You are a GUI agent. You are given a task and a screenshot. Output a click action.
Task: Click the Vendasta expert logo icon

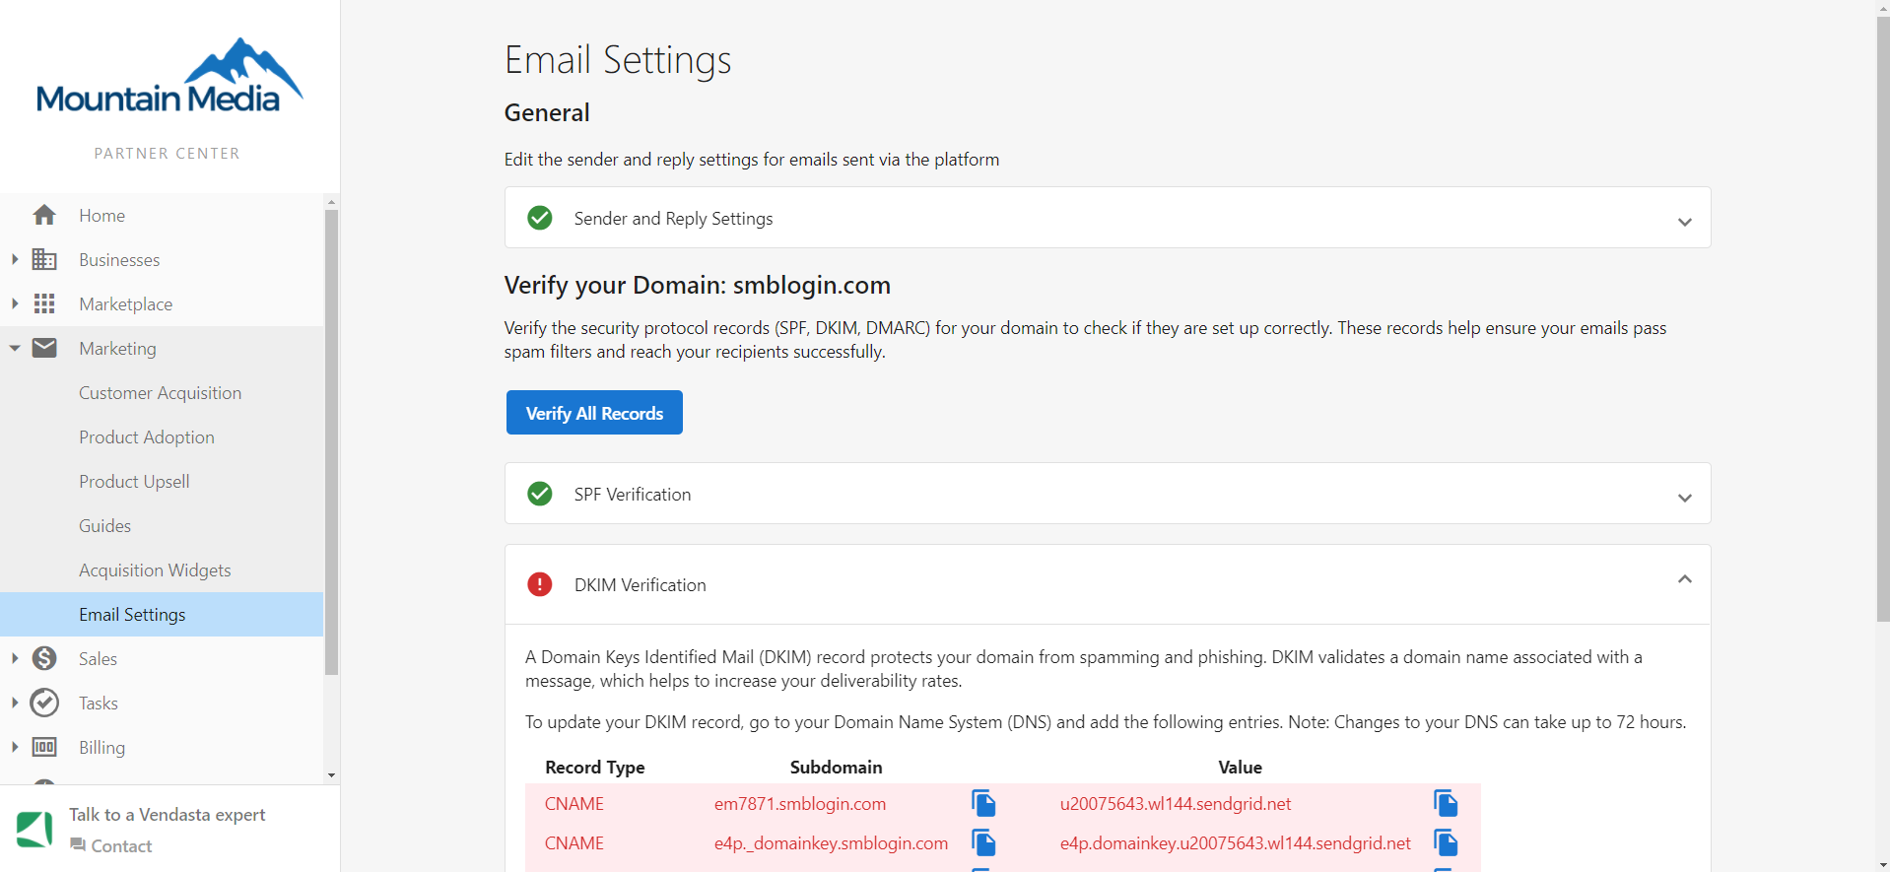point(34,829)
